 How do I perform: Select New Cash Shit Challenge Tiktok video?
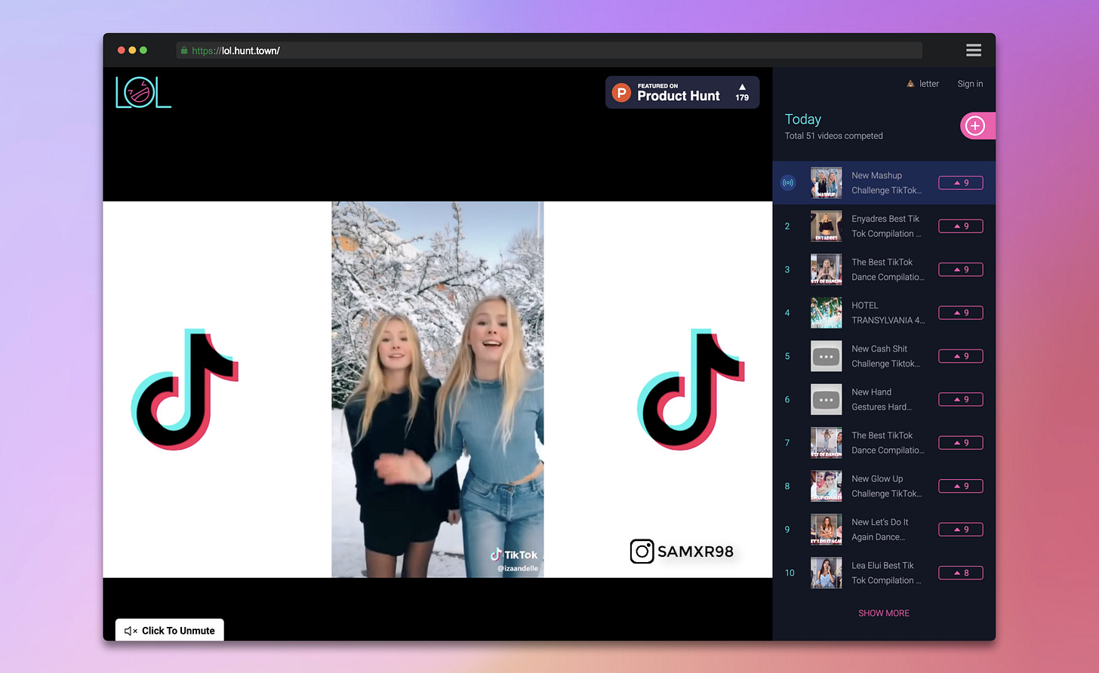tap(885, 356)
